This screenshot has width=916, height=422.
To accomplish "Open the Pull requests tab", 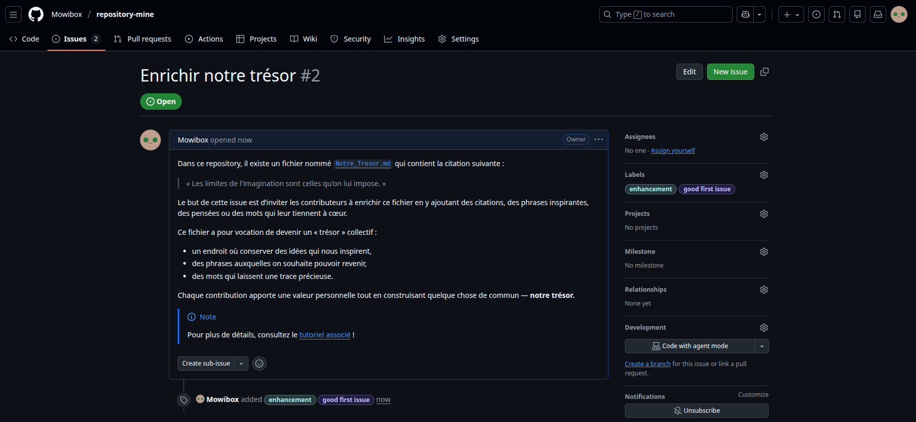I will pyautogui.click(x=143, y=39).
